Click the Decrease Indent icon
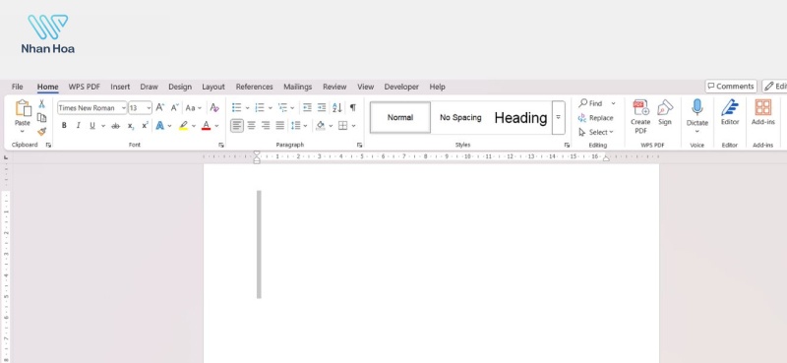The image size is (787, 363). point(307,107)
